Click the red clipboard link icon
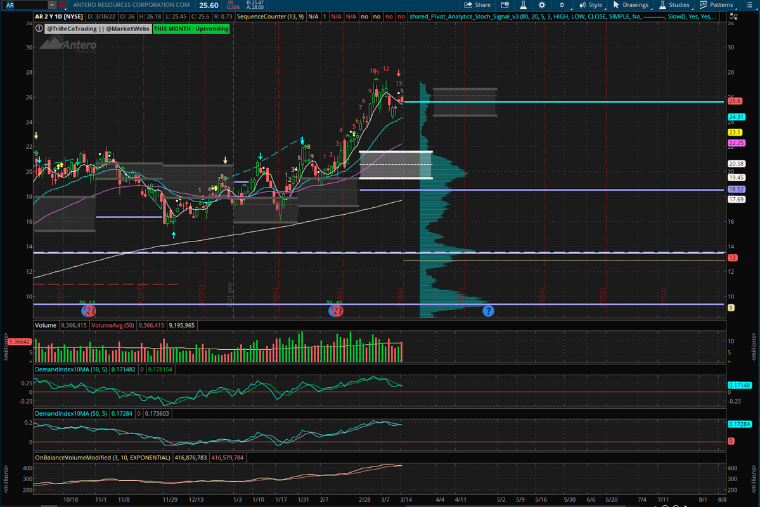The image size is (760, 507). (63, 5)
